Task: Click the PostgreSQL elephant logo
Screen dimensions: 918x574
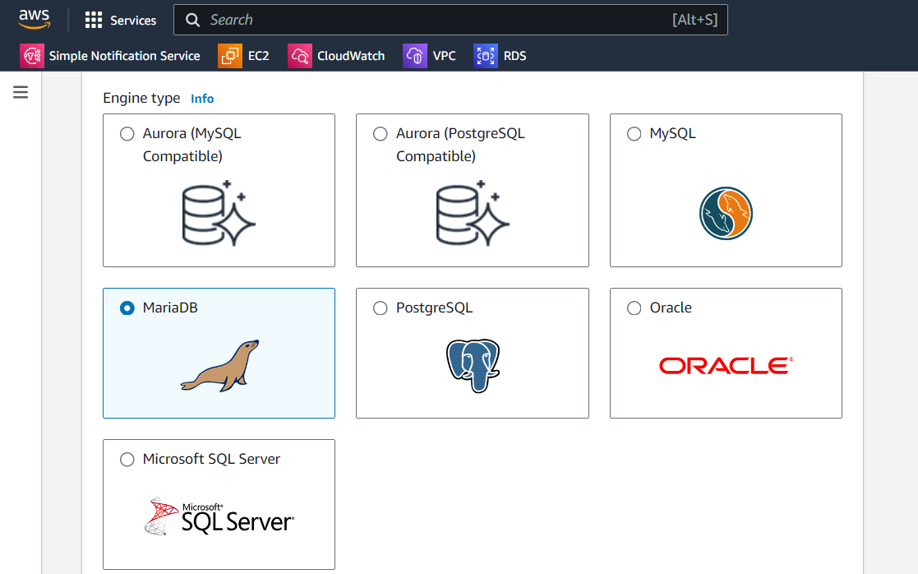Action: pyautogui.click(x=473, y=365)
